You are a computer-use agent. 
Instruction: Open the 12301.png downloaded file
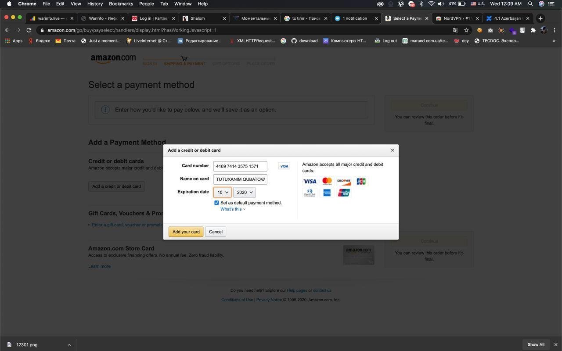[27, 344]
